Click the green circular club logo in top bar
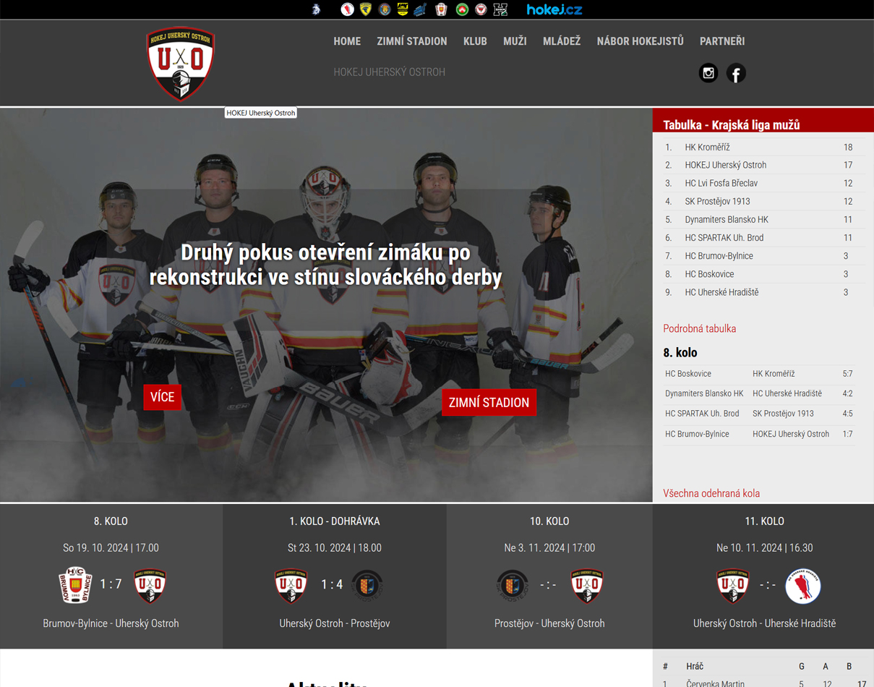 tap(462, 9)
